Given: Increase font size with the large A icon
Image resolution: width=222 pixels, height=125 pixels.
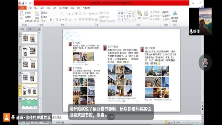Looking at the screenshot, I should coord(69,14).
